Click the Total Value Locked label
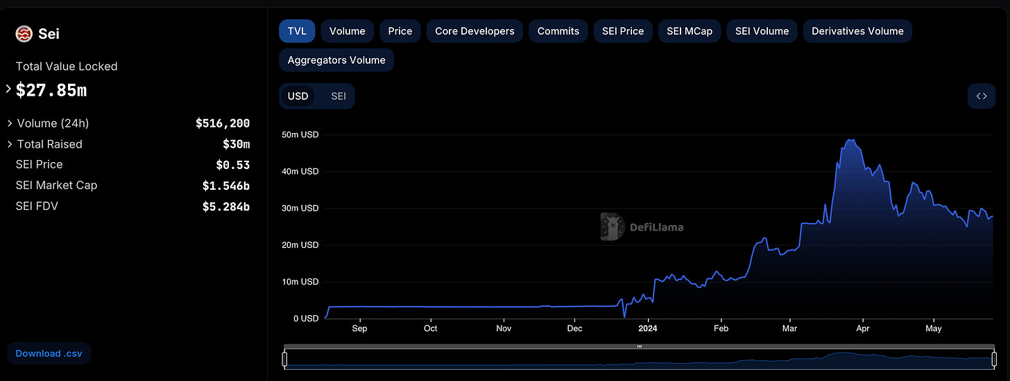1010x381 pixels. 67,67
